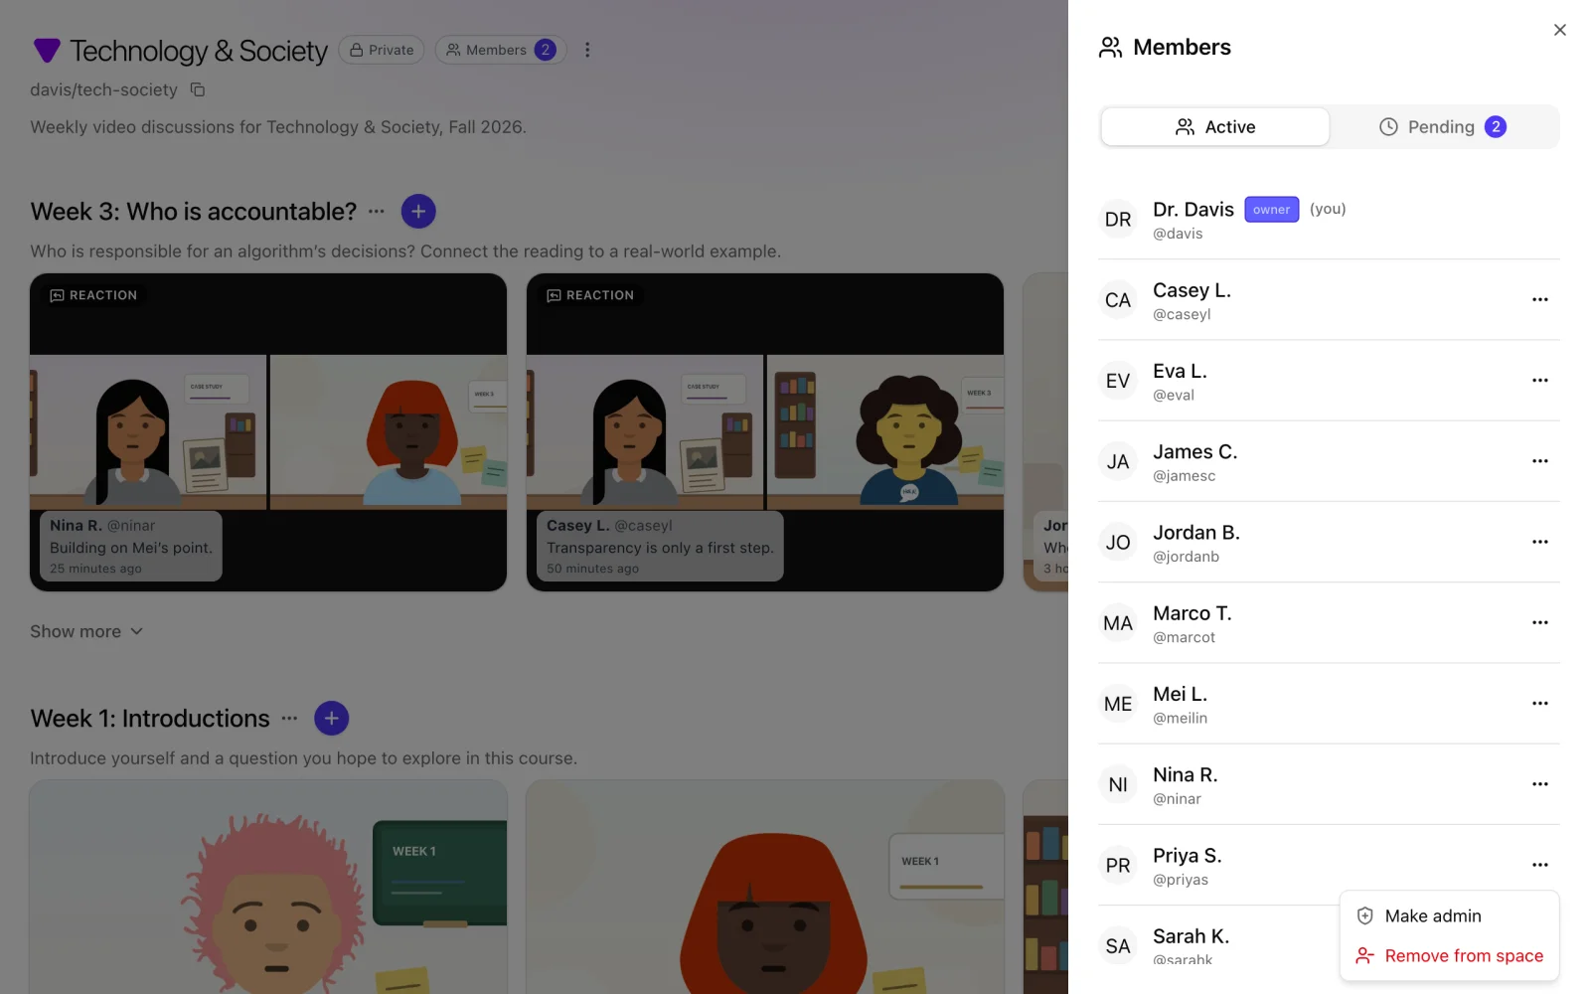Open options menu for Mei L.
Viewport: 1590px width, 994px height.
coord(1539,703)
